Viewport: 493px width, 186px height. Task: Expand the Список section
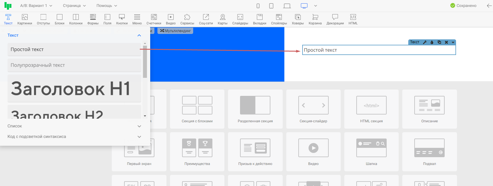tap(75, 126)
